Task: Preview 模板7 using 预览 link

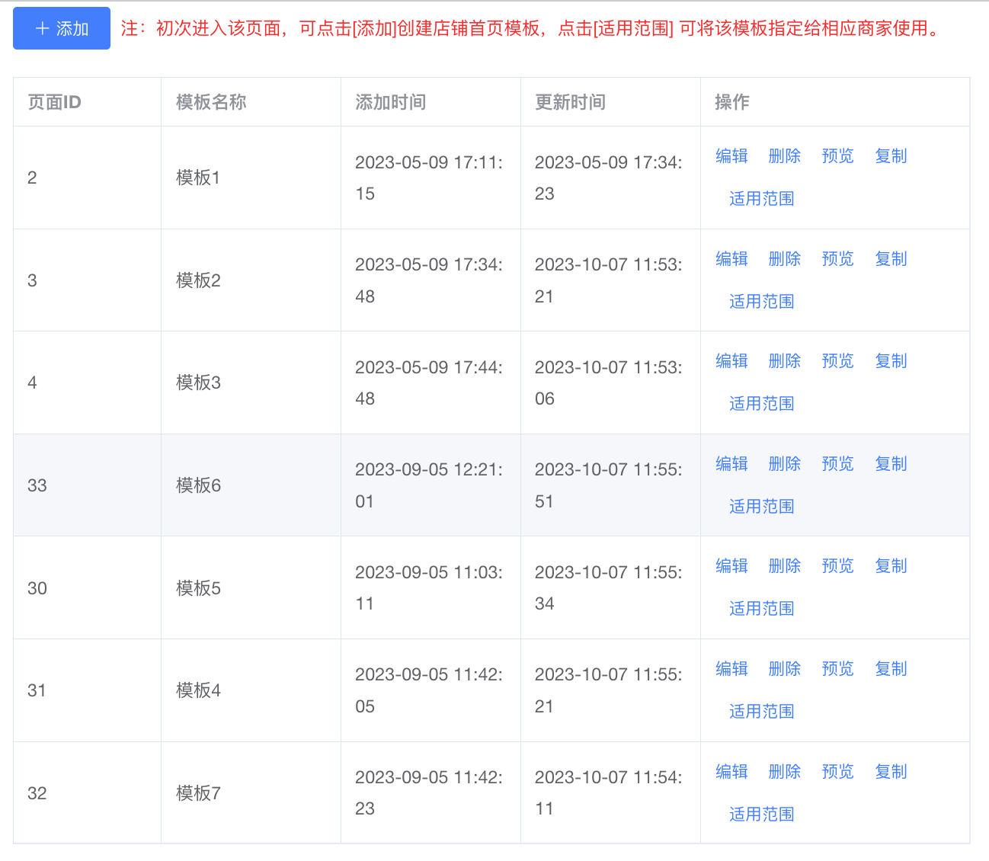Action: (x=837, y=772)
